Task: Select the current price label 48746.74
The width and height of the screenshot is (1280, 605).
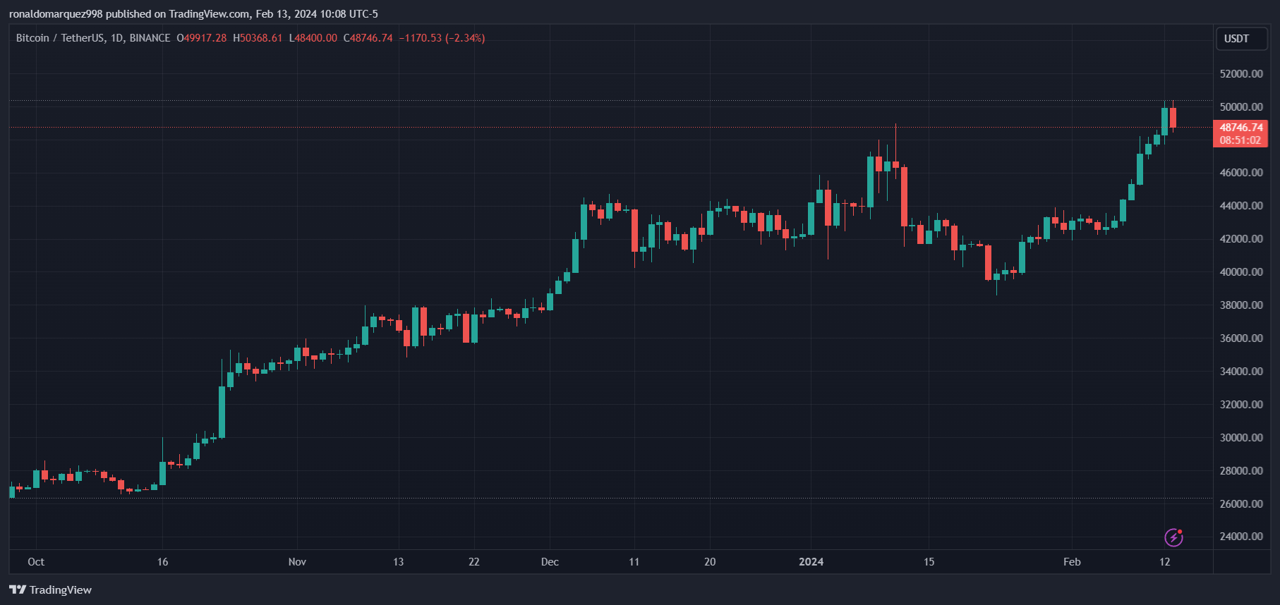Action: [1240, 128]
